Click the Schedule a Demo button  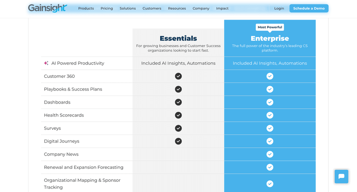tap(309, 8)
